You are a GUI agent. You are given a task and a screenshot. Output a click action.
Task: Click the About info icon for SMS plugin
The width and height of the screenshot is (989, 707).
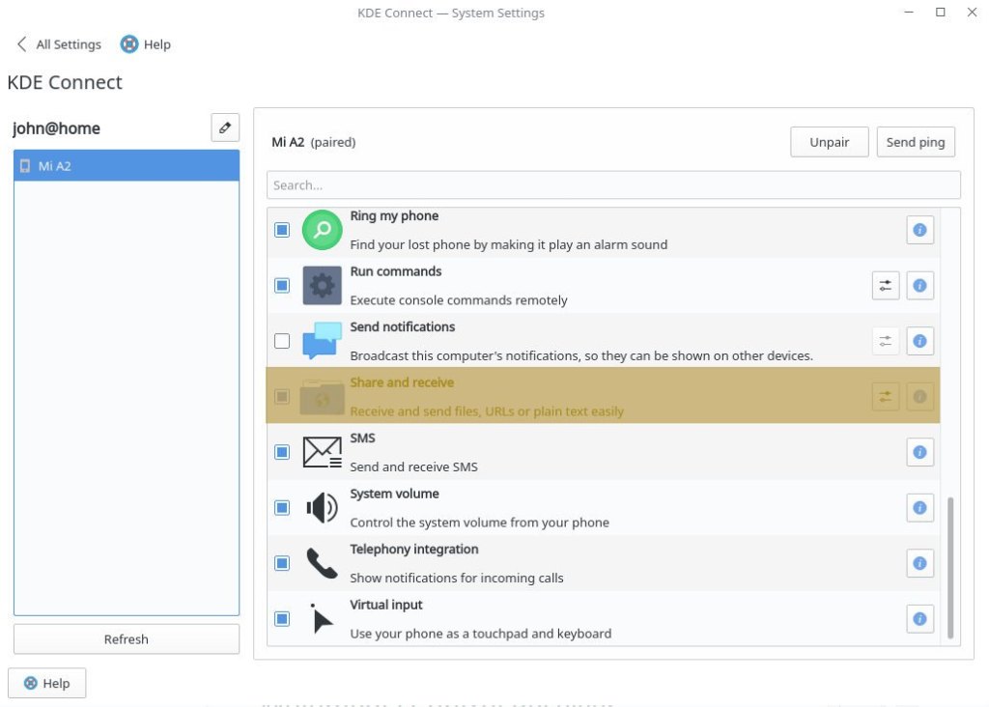coord(919,451)
